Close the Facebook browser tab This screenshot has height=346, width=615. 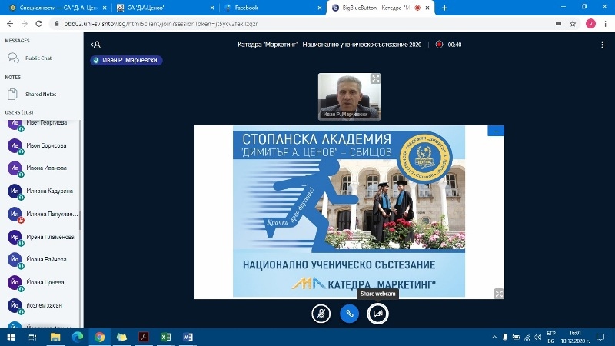coord(320,8)
